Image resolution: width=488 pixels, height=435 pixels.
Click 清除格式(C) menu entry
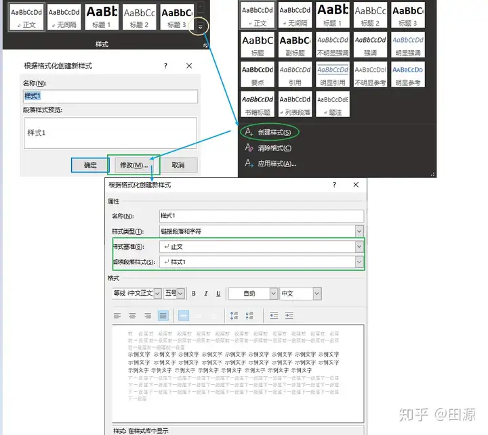pos(268,148)
